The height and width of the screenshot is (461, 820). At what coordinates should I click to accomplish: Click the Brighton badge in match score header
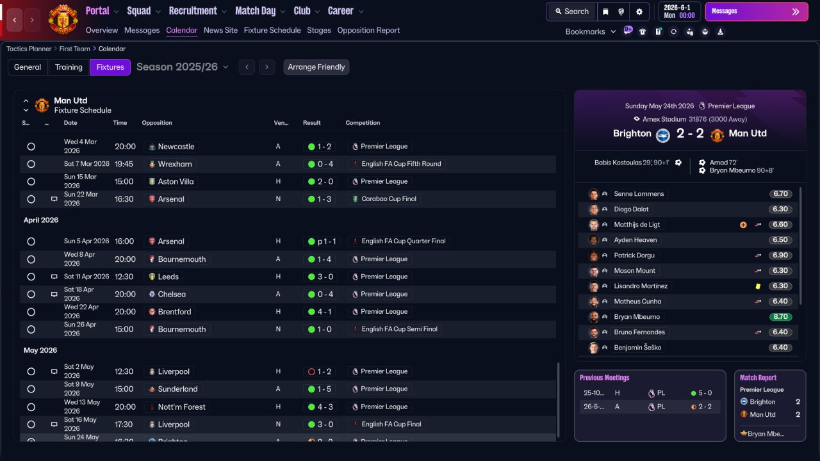click(x=662, y=134)
